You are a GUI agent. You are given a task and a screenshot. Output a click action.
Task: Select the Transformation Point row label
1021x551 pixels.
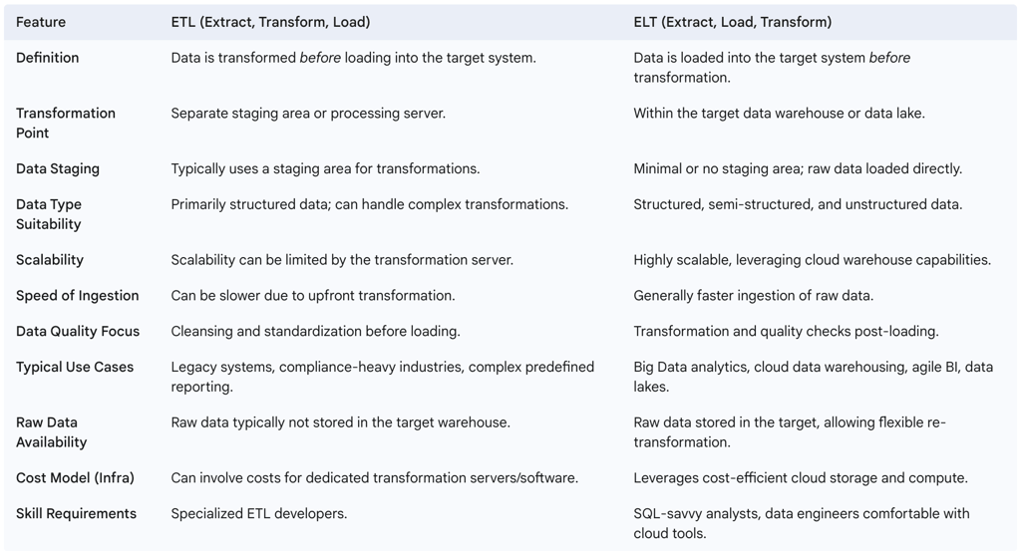pyautogui.click(x=66, y=123)
